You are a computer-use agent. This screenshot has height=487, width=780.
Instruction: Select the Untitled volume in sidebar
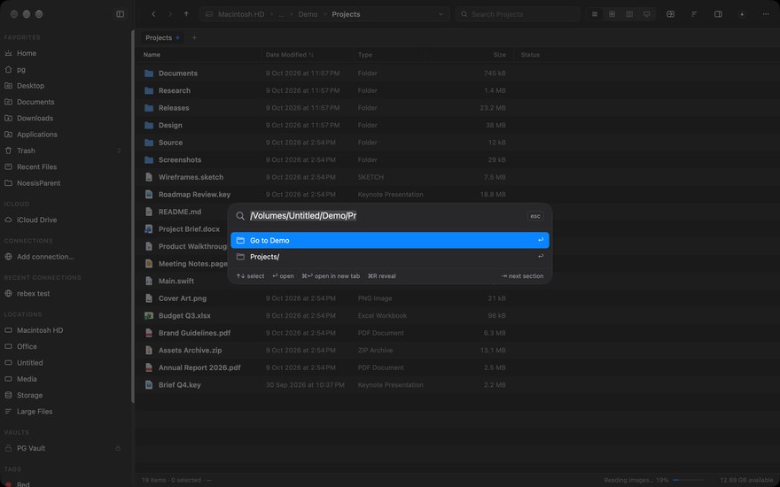tap(30, 363)
